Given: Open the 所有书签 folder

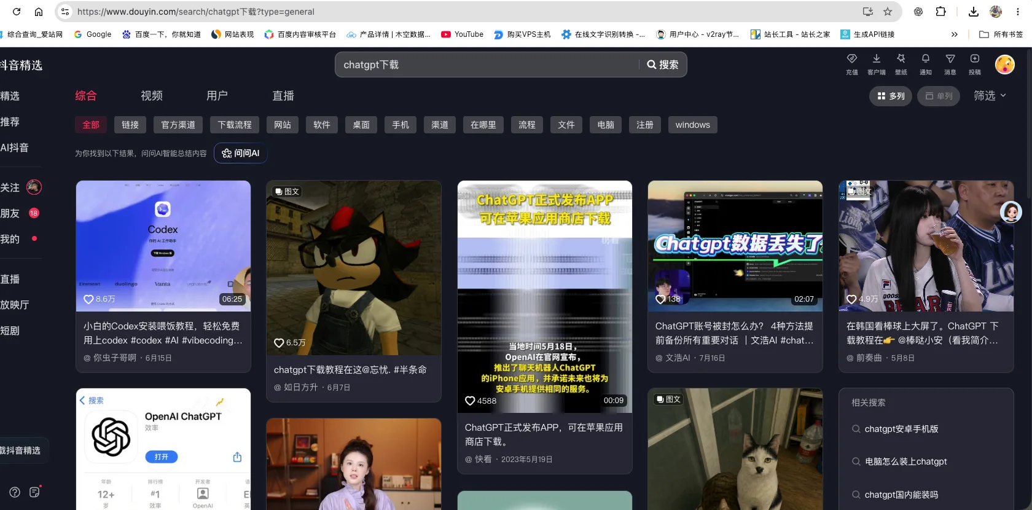Looking at the screenshot, I should pos(1001,34).
